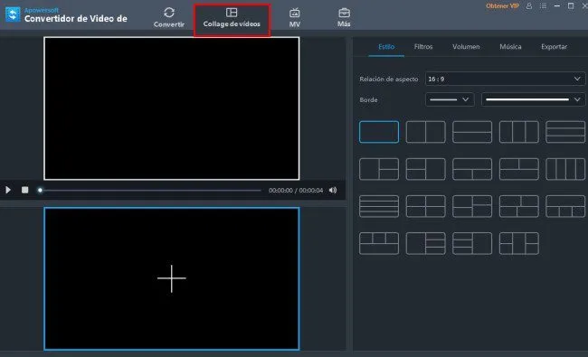Open the Relación de aspecto 16:9 dropdown
The image size is (588, 357).
click(505, 79)
